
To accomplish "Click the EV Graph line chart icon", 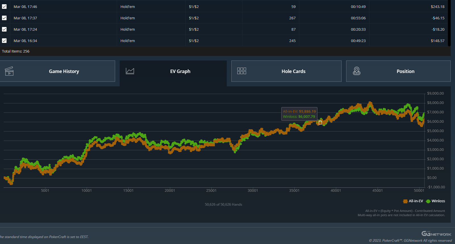I will pos(130,71).
